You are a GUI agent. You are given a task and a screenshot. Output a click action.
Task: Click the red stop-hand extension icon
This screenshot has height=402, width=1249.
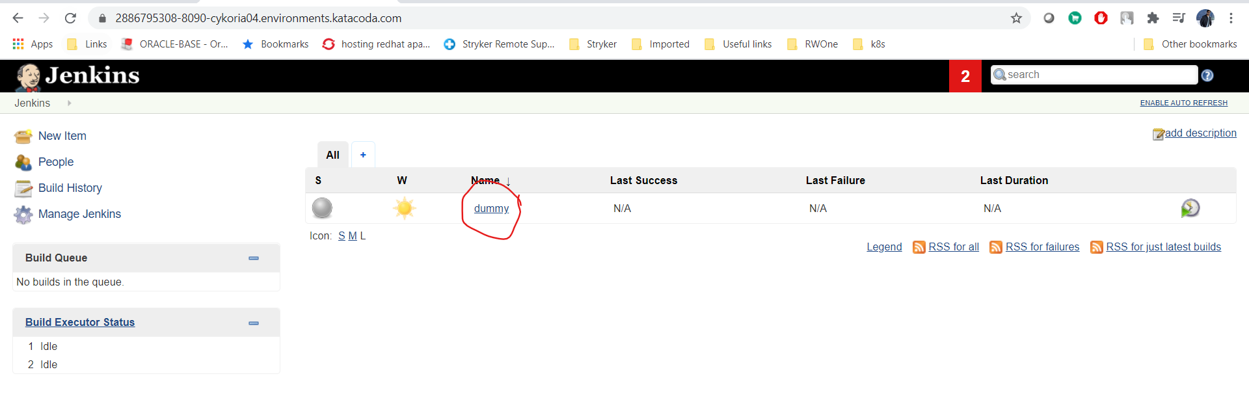[x=1101, y=18]
